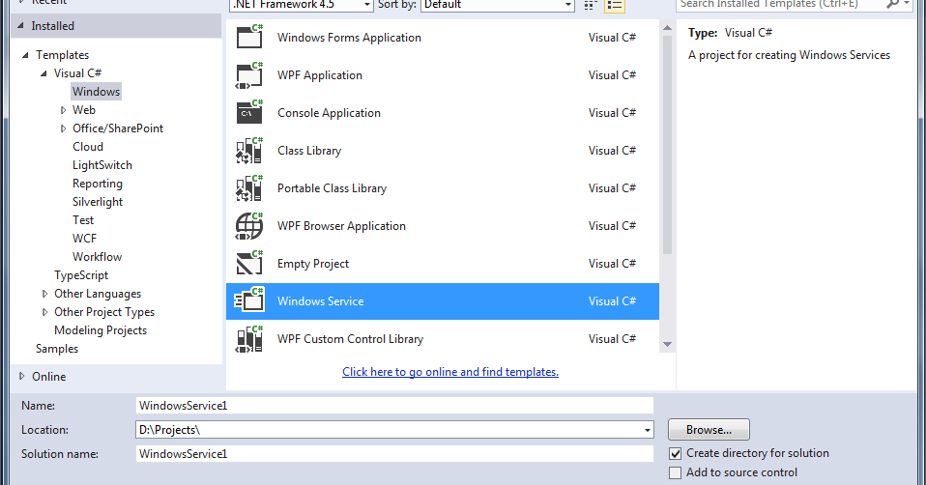
Task: Expand the Online section
Action: (22, 376)
